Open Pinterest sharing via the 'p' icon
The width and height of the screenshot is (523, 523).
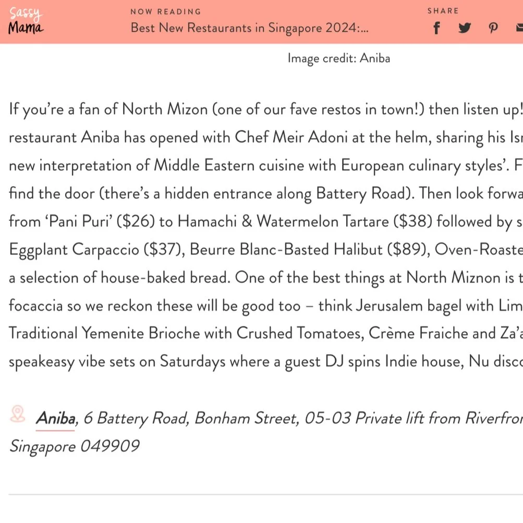point(493,28)
